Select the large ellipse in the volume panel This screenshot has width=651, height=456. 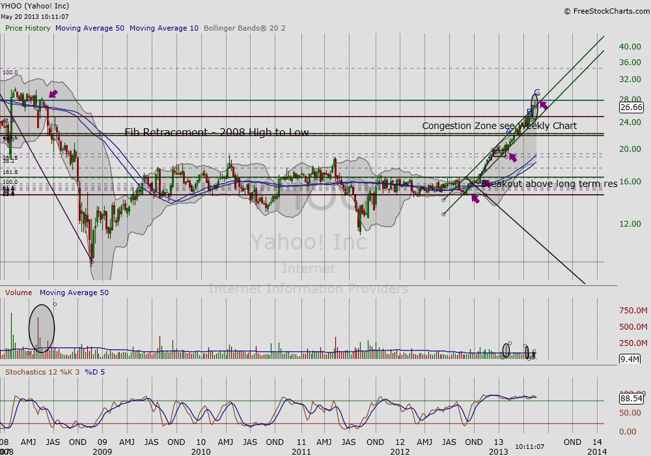pyautogui.click(x=42, y=328)
